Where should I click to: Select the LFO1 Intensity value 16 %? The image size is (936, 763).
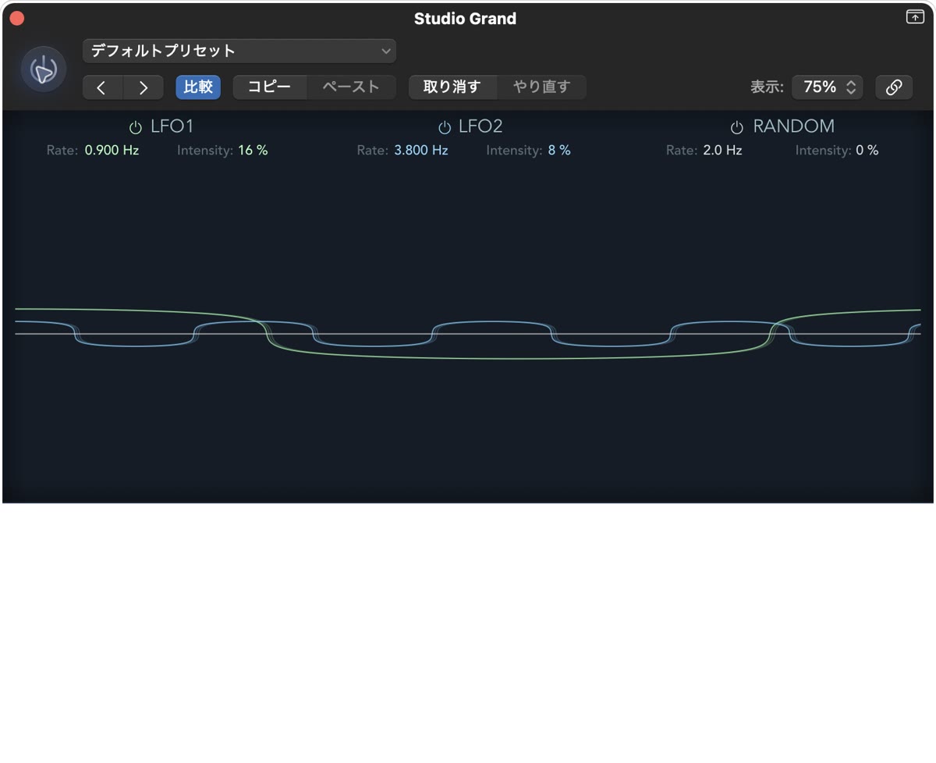click(x=253, y=150)
